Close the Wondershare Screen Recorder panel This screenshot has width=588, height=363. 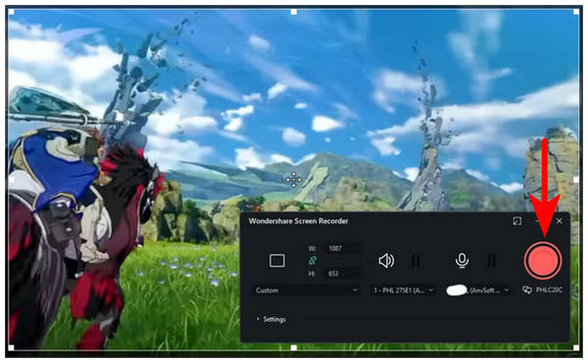[560, 221]
